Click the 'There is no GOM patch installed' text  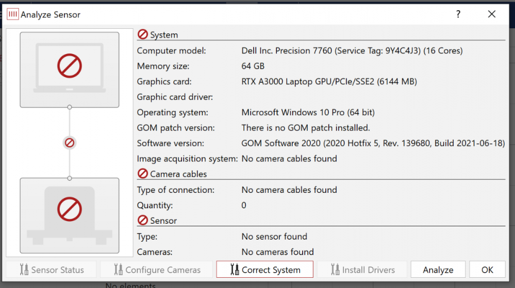(306, 128)
